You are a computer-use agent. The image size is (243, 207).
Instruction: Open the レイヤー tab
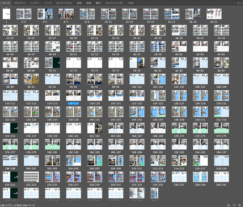click(x=35, y=3)
